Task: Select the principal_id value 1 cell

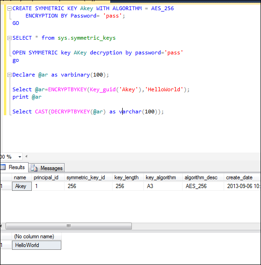Action: click(x=48, y=186)
